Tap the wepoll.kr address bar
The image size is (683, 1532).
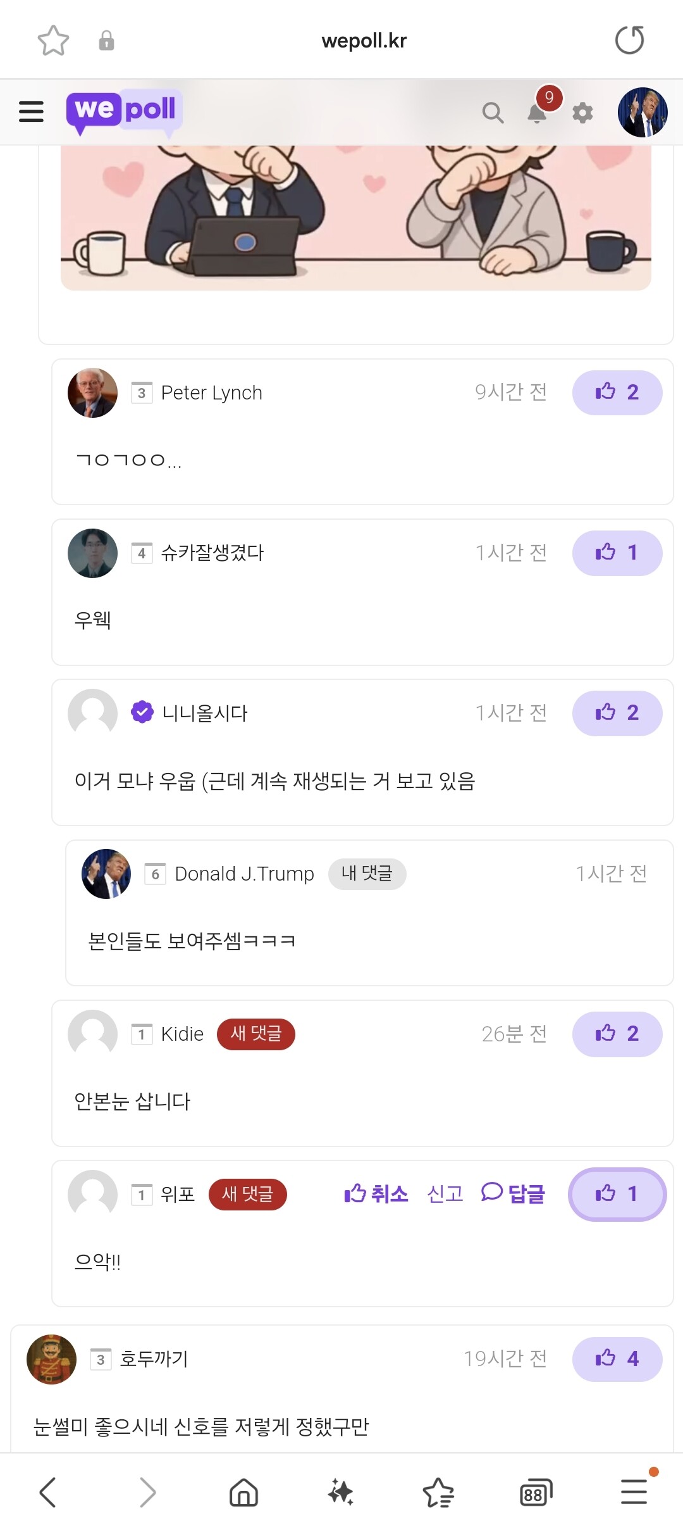[364, 41]
